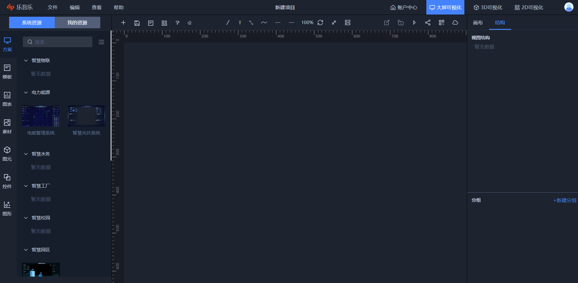Select the format painter brush icon
Viewport: 578px width, 283px height.
pos(178,23)
